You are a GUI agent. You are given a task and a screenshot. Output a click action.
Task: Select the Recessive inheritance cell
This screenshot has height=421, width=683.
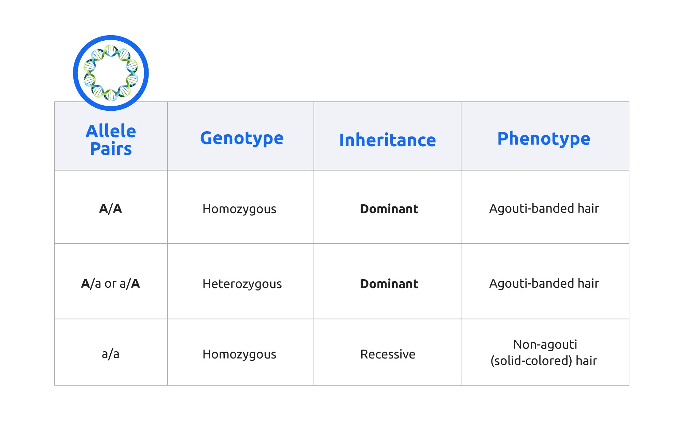388,354
